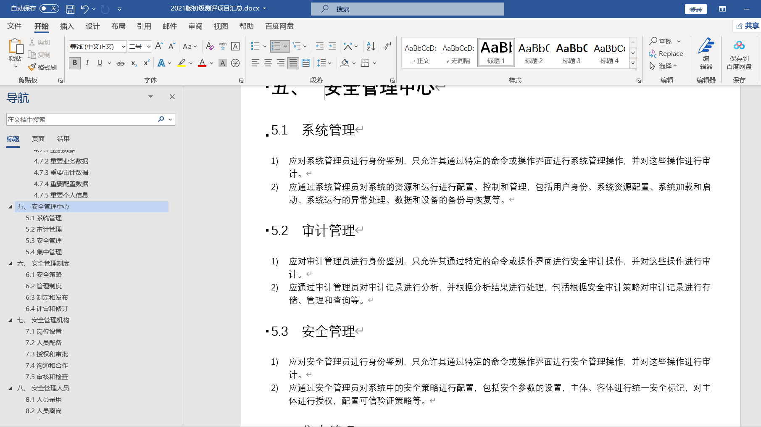The image size is (761, 427).
Task: Click the Save icon in title bar
Action: coord(70,9)
